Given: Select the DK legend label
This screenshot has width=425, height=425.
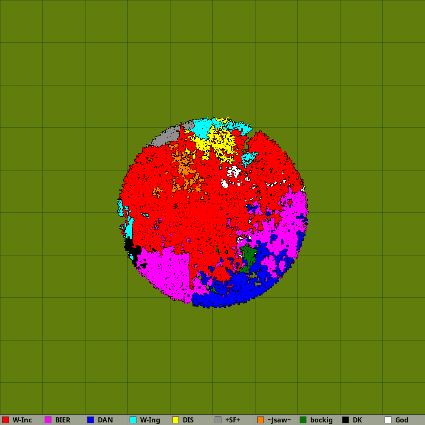Looking at the screenshot, I should (x=357, y=420).
